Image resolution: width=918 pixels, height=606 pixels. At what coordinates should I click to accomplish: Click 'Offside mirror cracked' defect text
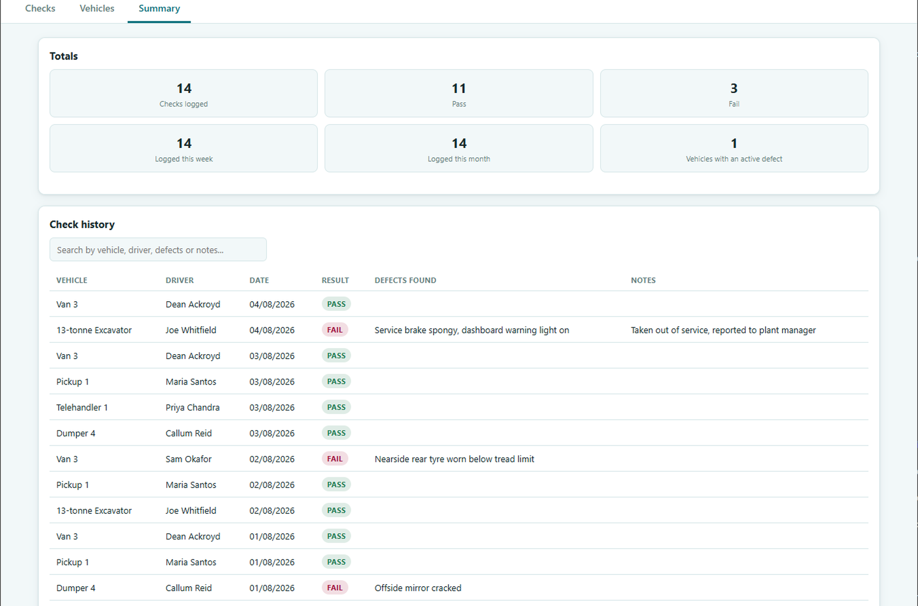[418, 588]
